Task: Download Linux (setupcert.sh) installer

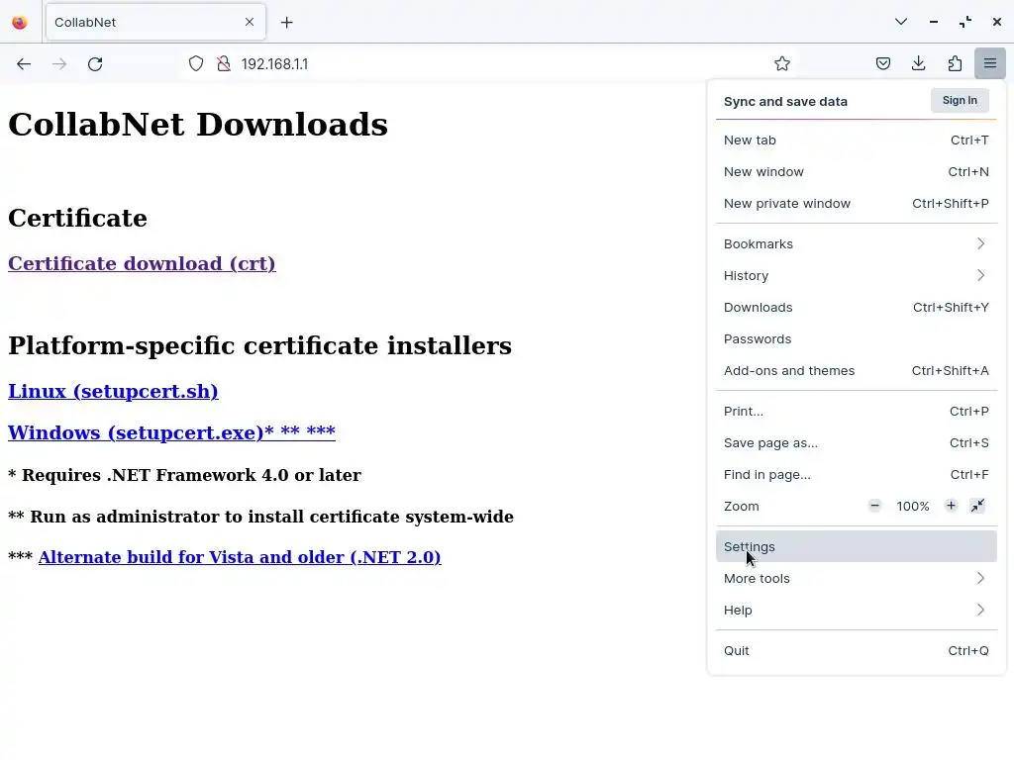Action: click(x=113, y=392)
